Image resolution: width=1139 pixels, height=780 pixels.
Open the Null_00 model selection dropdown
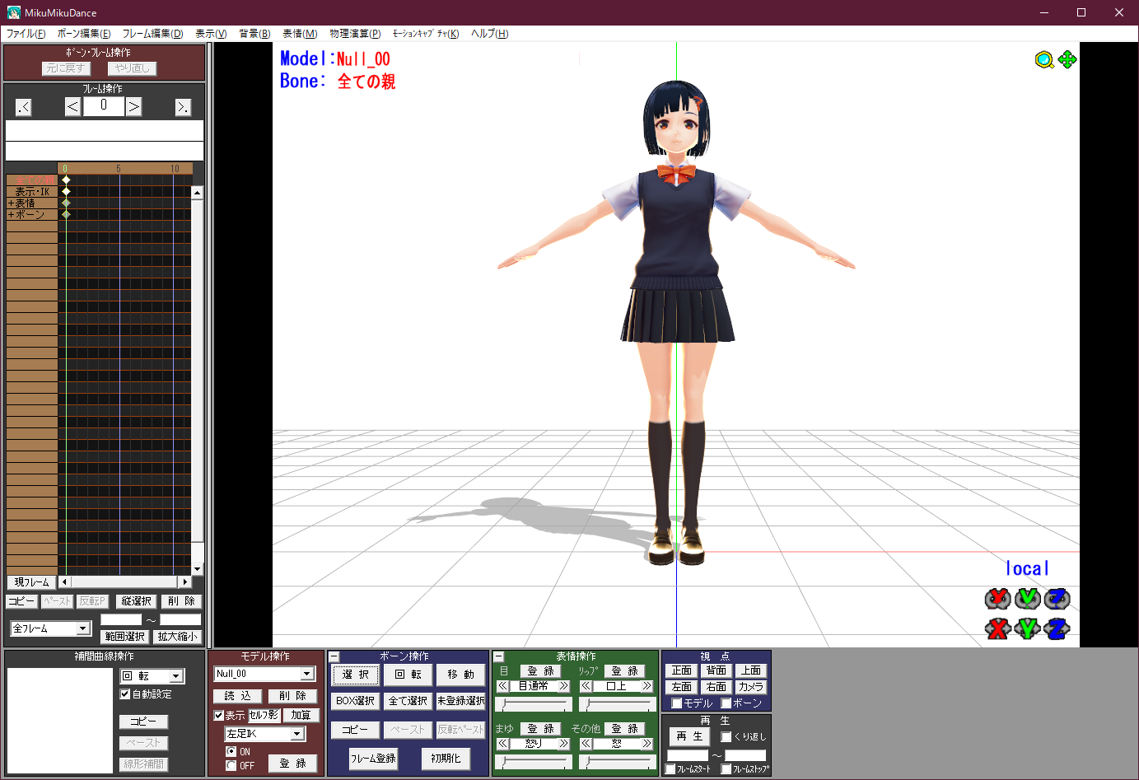[x=307, y=674]
